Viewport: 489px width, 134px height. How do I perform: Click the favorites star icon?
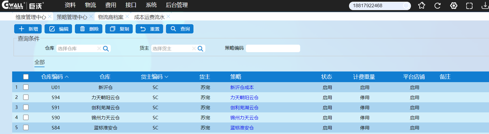point(422,5)
